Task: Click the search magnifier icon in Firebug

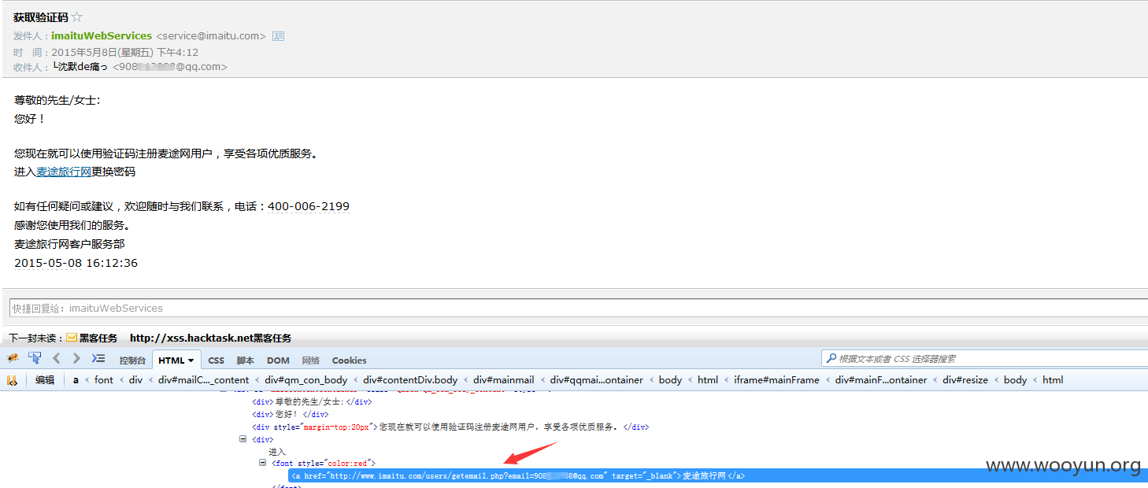Action: (x=831, y=359)
